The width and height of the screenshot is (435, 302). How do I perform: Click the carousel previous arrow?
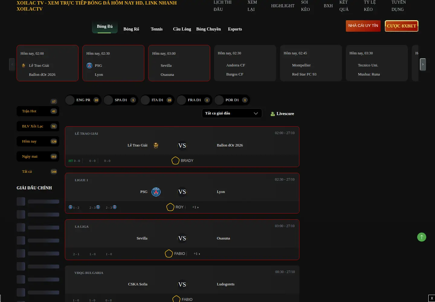12,64
